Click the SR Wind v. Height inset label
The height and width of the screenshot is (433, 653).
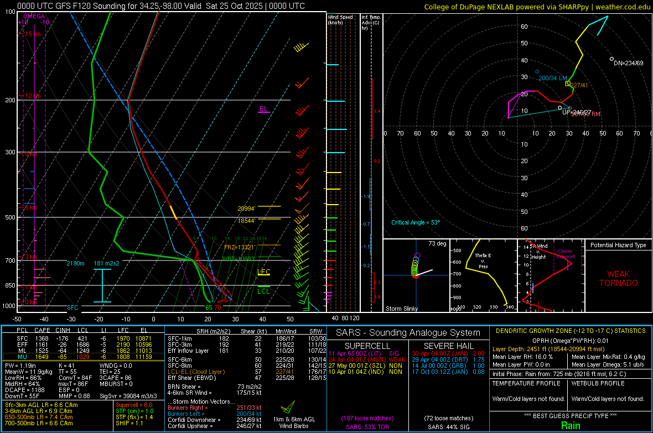tap(538, 252)
